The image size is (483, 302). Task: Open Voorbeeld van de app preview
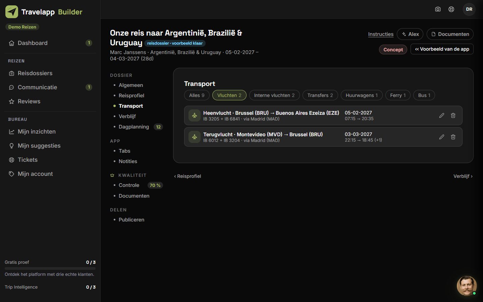point(442,49)
